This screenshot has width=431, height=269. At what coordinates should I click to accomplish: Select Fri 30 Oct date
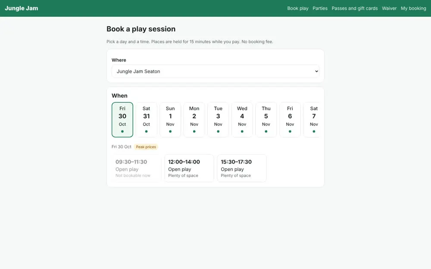[122, 120]
